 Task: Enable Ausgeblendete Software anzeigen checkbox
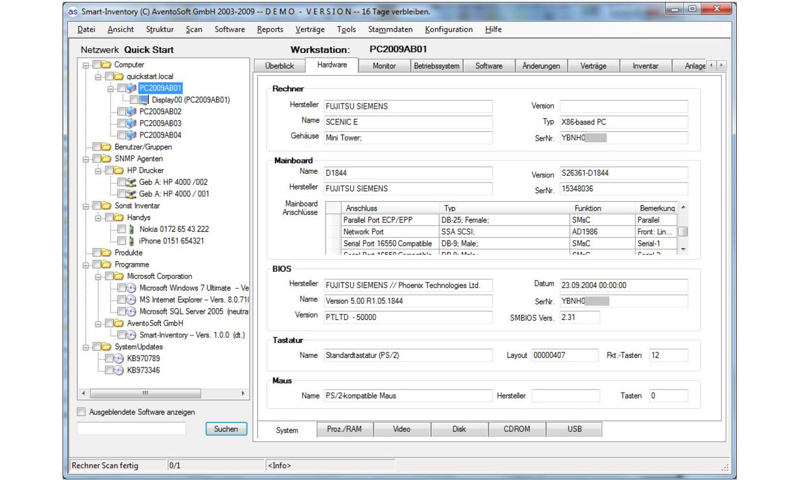click(81, 412)
